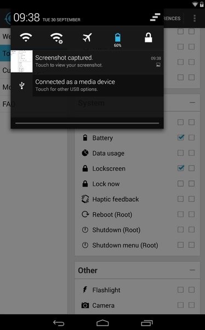The image size is (205, 330).
Task: Tap the notification panel bottom handle bar
Action: click(x=87, y=123)
